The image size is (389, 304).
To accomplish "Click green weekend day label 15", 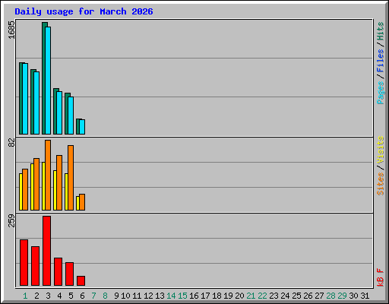I will pos(182,296).
